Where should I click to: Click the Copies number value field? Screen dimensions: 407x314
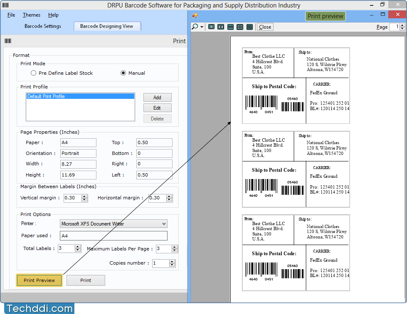[161, 263]
